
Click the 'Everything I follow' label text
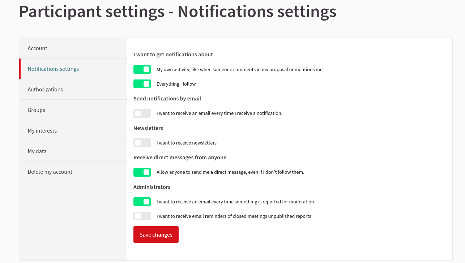click(176, 84)
